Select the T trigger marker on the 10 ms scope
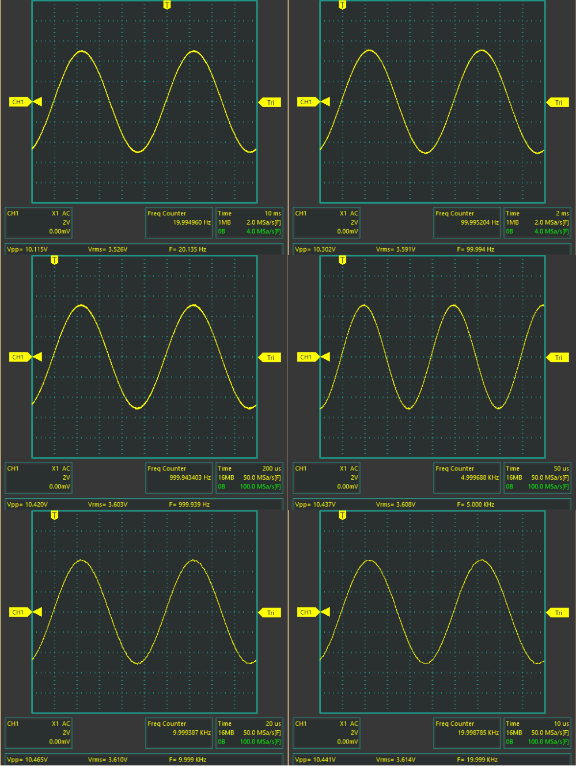 (x=167, y=5)
